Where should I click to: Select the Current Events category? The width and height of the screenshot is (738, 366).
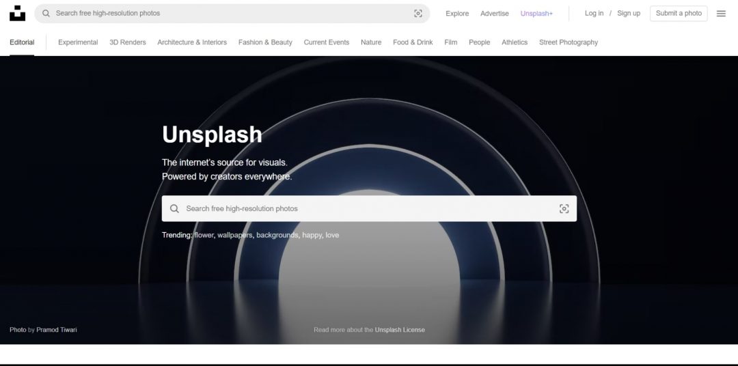(326, 42)
